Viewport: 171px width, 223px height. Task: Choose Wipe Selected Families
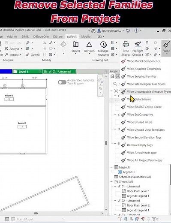pos(145,76)
